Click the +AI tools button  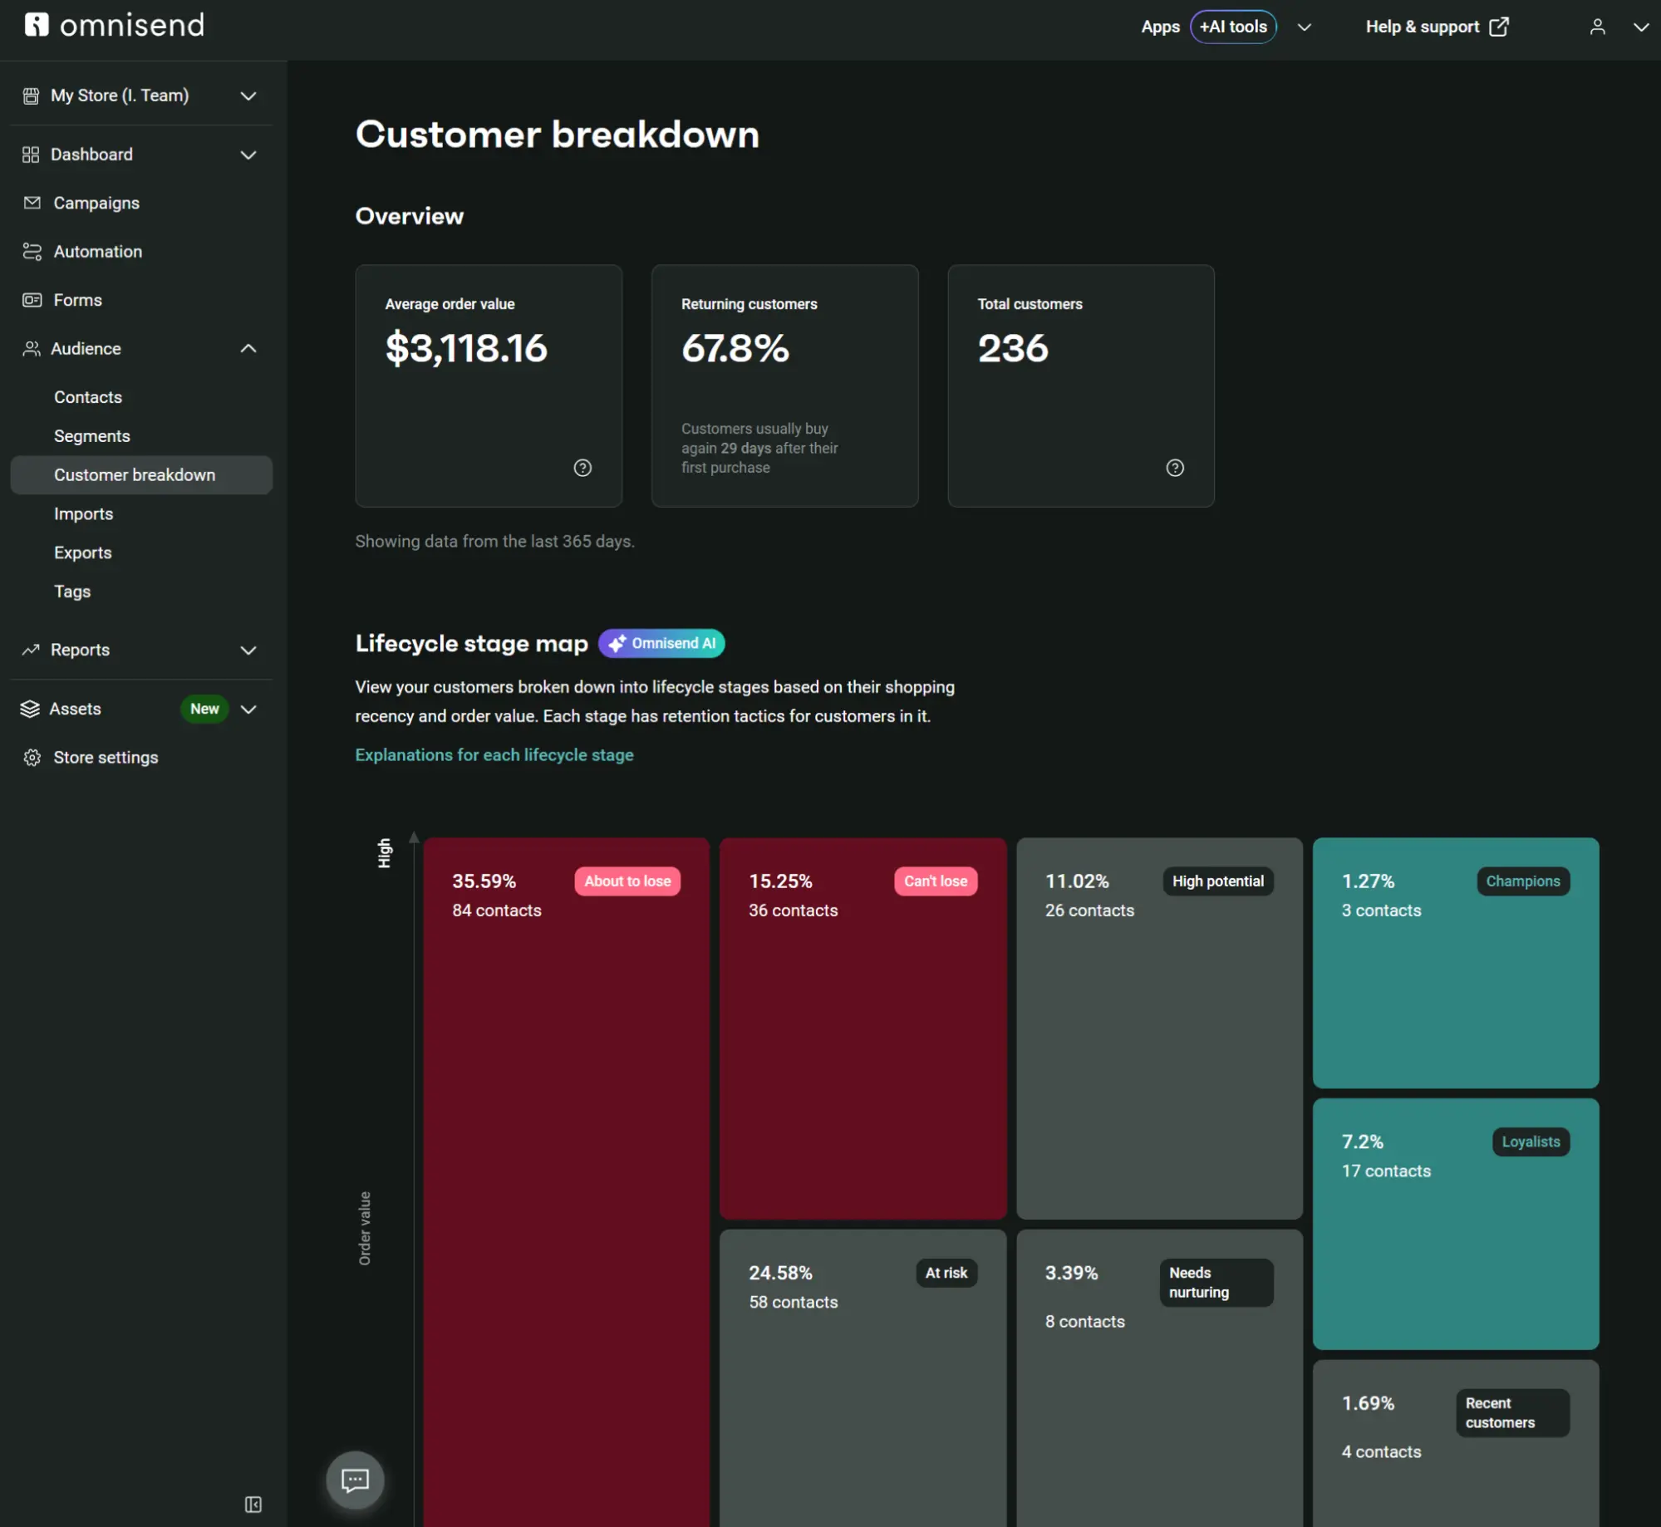(x=1233, y=27)
